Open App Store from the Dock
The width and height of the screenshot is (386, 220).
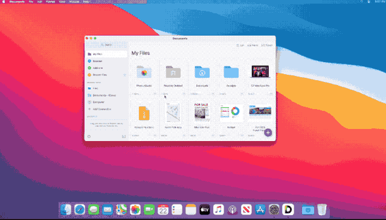click(x=260, y=210)
